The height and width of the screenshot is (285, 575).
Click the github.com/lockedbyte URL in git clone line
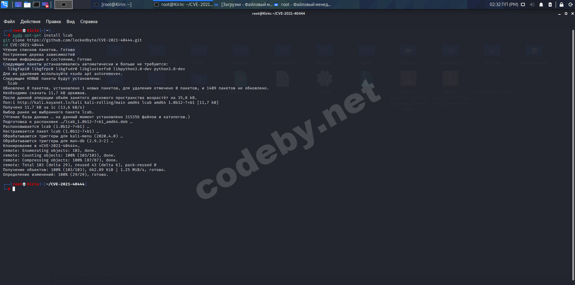point(84,40)
